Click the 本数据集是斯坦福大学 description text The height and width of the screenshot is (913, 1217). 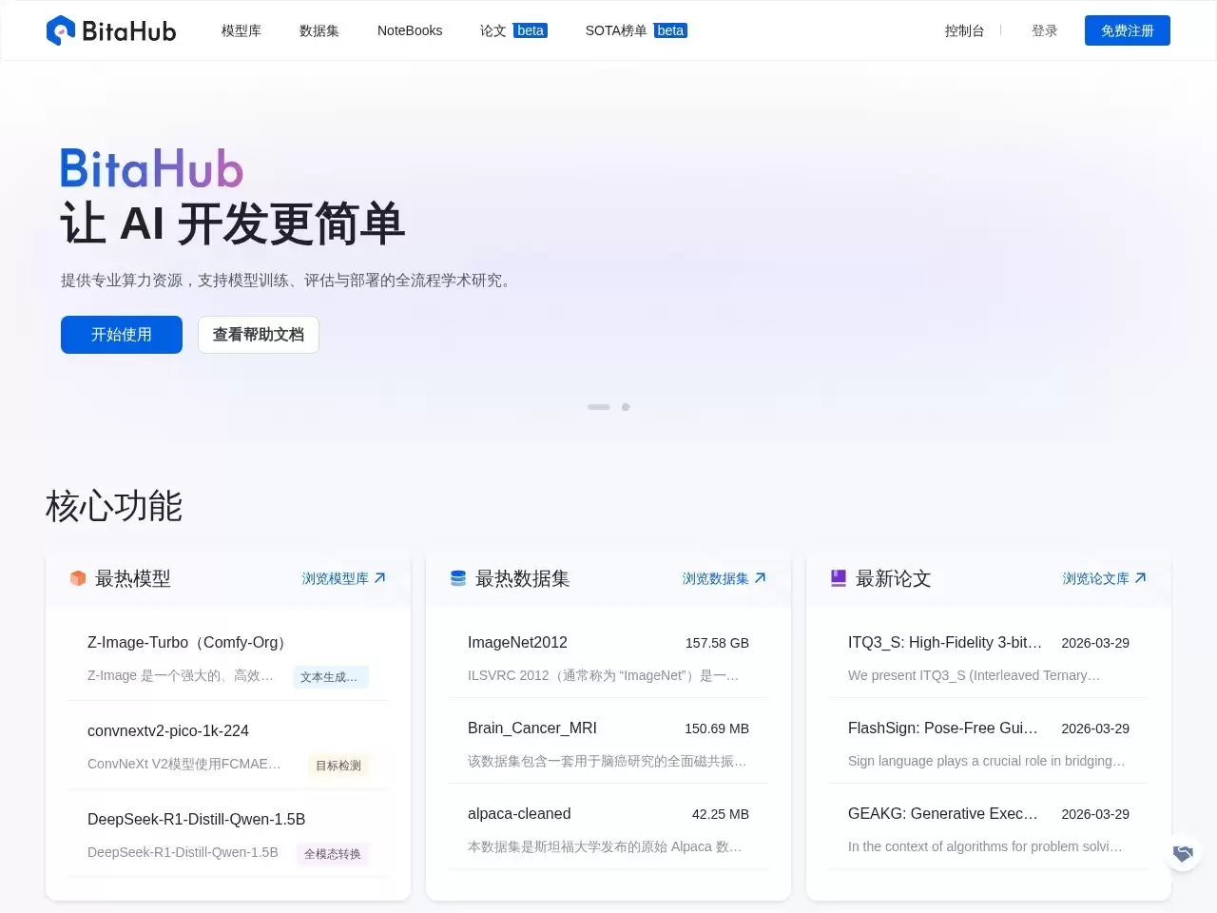point(605,846)
